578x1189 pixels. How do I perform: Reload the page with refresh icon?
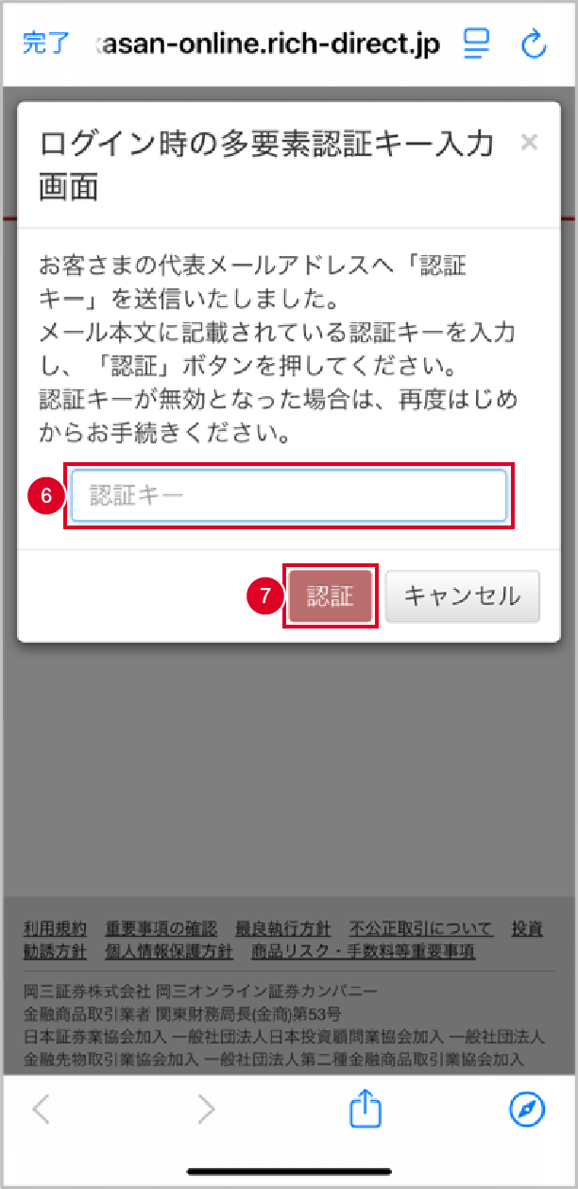[534, 43]
